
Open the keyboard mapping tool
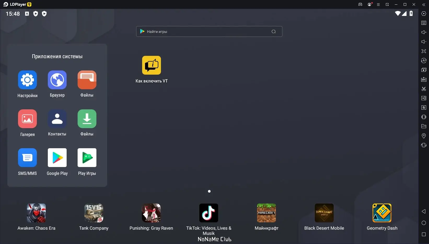coord(424,23)
